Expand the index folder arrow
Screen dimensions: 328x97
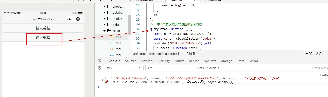[104, 25]
